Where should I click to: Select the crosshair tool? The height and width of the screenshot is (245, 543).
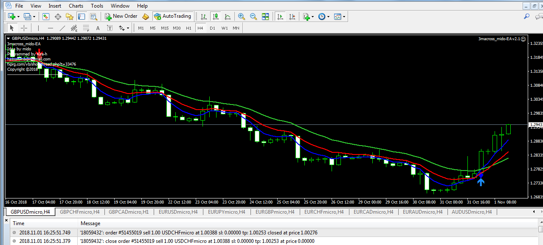pyautogui.click(x=24, y=28)
